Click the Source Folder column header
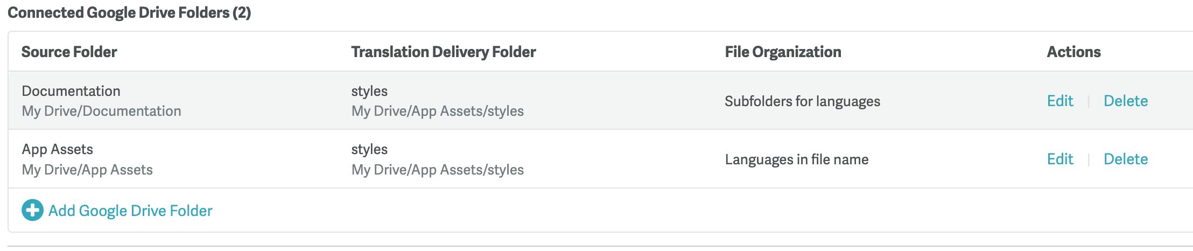The height and width of the screenshot is (251, 1193). tap(69, 52)
